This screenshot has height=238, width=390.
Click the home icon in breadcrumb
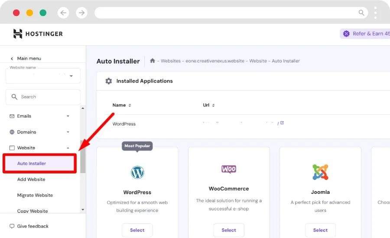(153, 61)
